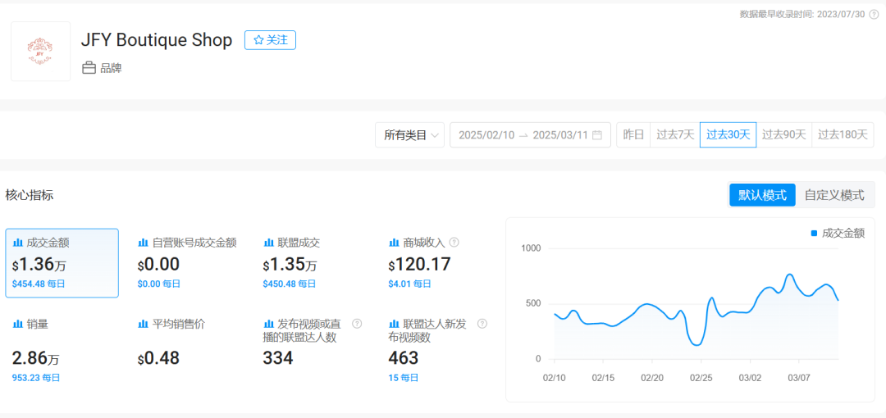
Task: Click the $1.35万 联盟成交 value
Action: click(290, 265)
